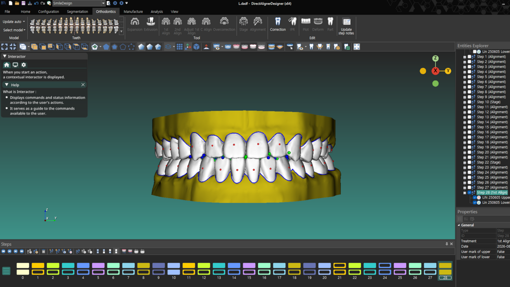This screenshot has height=287, width=510.
Task: Click the Adjust 1st Align tool
Action: click(x=192, y=26)
